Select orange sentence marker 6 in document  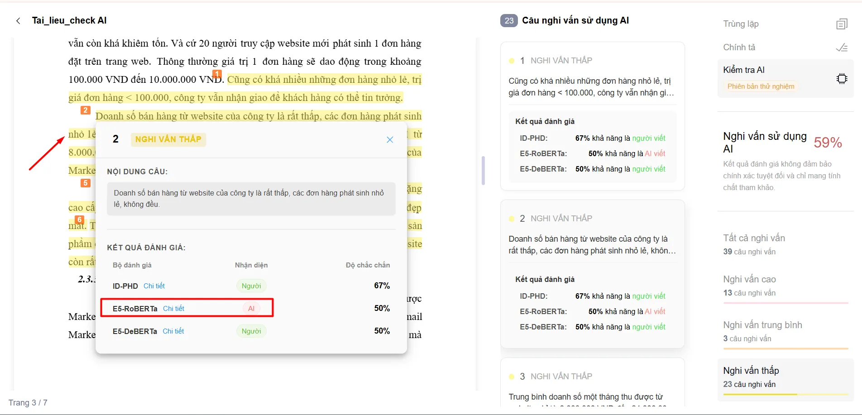coord(80,219)
